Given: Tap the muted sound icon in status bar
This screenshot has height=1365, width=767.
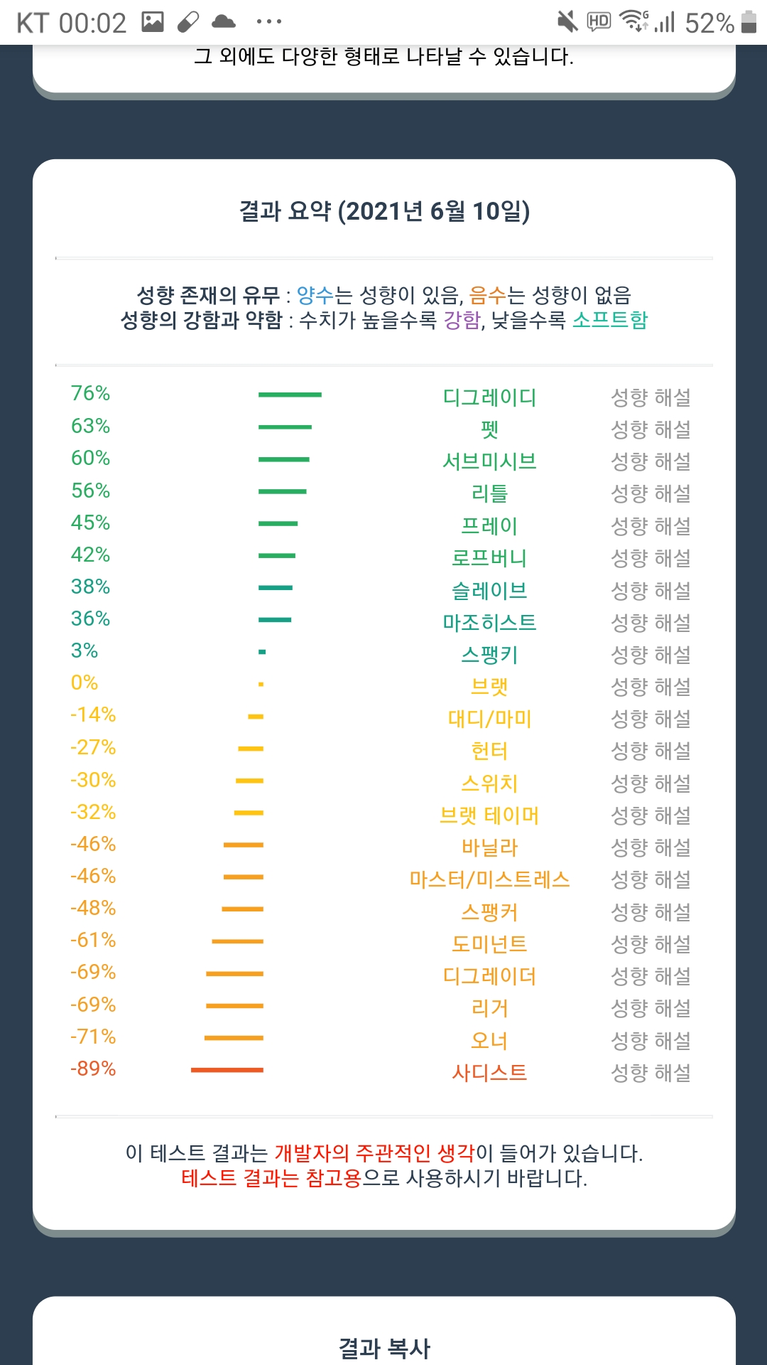Looking at the screenshot, I should (x=567, y=22).
